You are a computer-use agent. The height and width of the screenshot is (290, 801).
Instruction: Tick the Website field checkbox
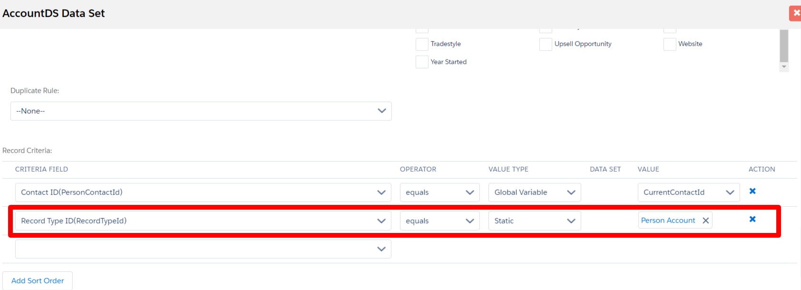[x=670, y=44]
